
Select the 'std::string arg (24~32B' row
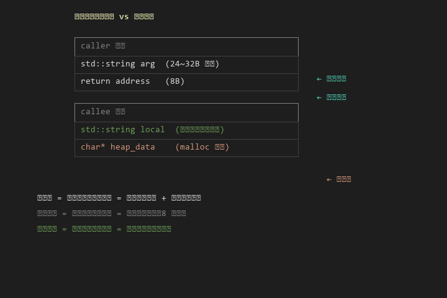click(186, 65)
